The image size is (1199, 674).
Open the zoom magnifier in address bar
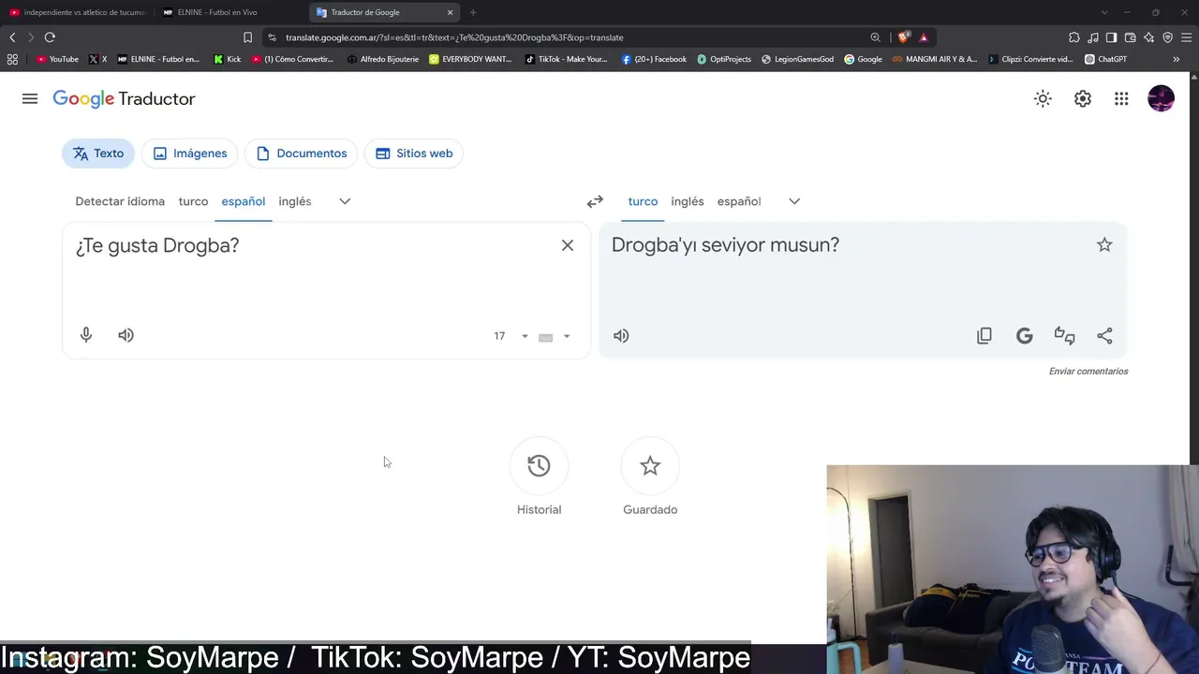pyautogui.click(x=875, y=37)
